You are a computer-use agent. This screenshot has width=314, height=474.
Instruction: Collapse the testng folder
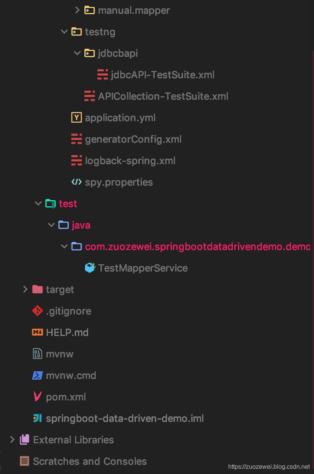coord(64,32)
